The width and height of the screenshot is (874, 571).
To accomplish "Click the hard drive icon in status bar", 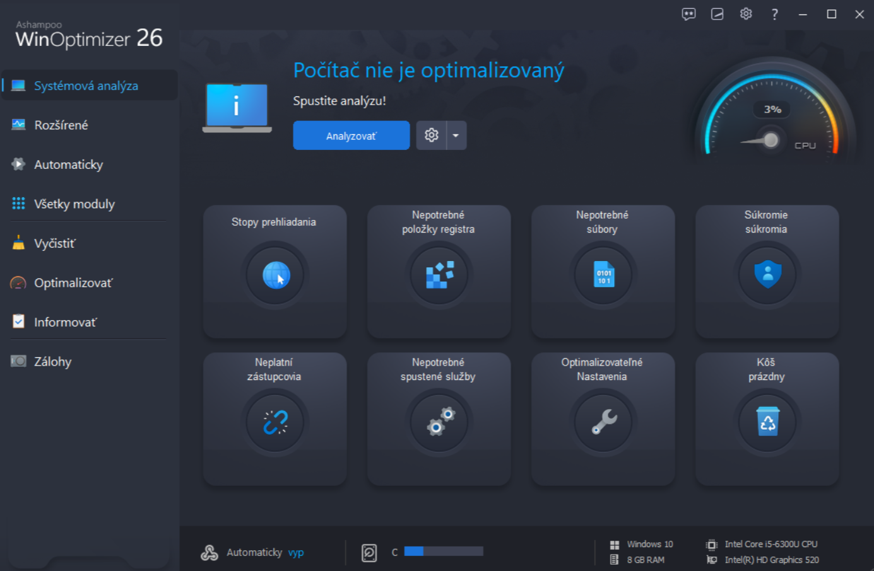I will (x=369, y=553).
